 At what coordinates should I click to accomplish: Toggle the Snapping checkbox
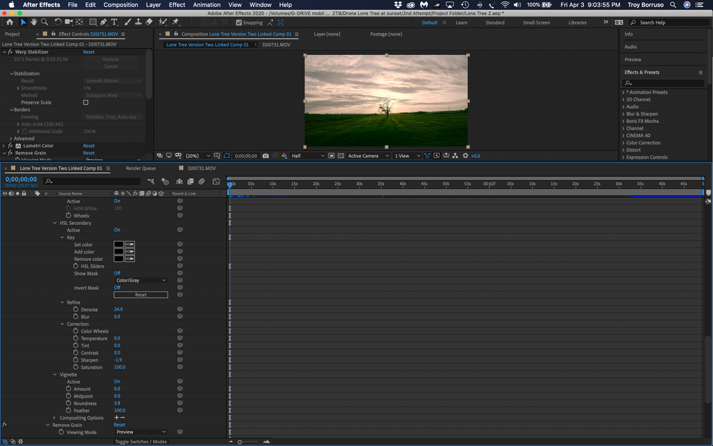(x=239, y=22)
